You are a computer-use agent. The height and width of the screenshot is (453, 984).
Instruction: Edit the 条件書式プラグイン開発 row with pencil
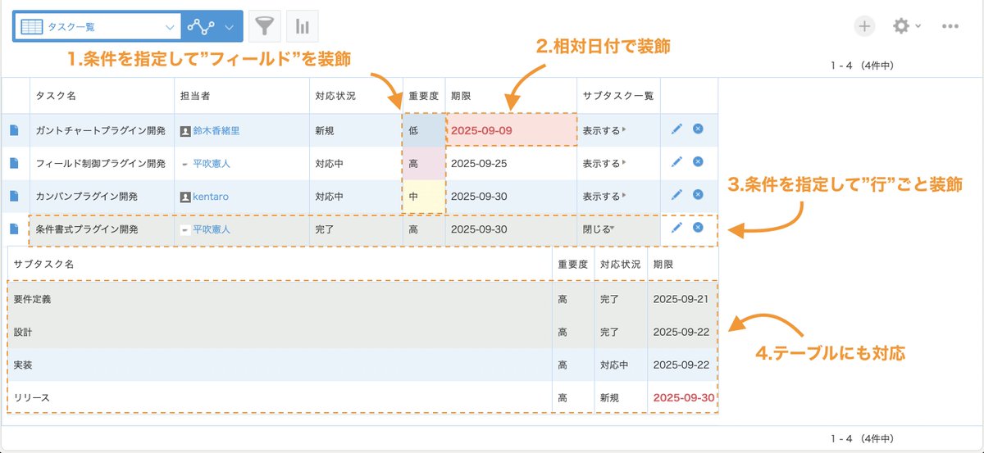tap(676, 228)
